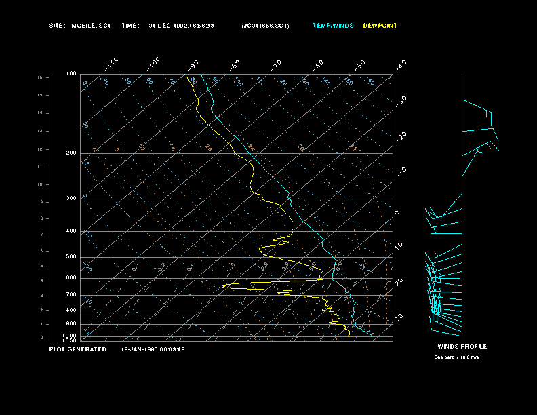Click the -50 isotherm label on top axis
The image size is (537, 415).
click(x=359, y=65)
